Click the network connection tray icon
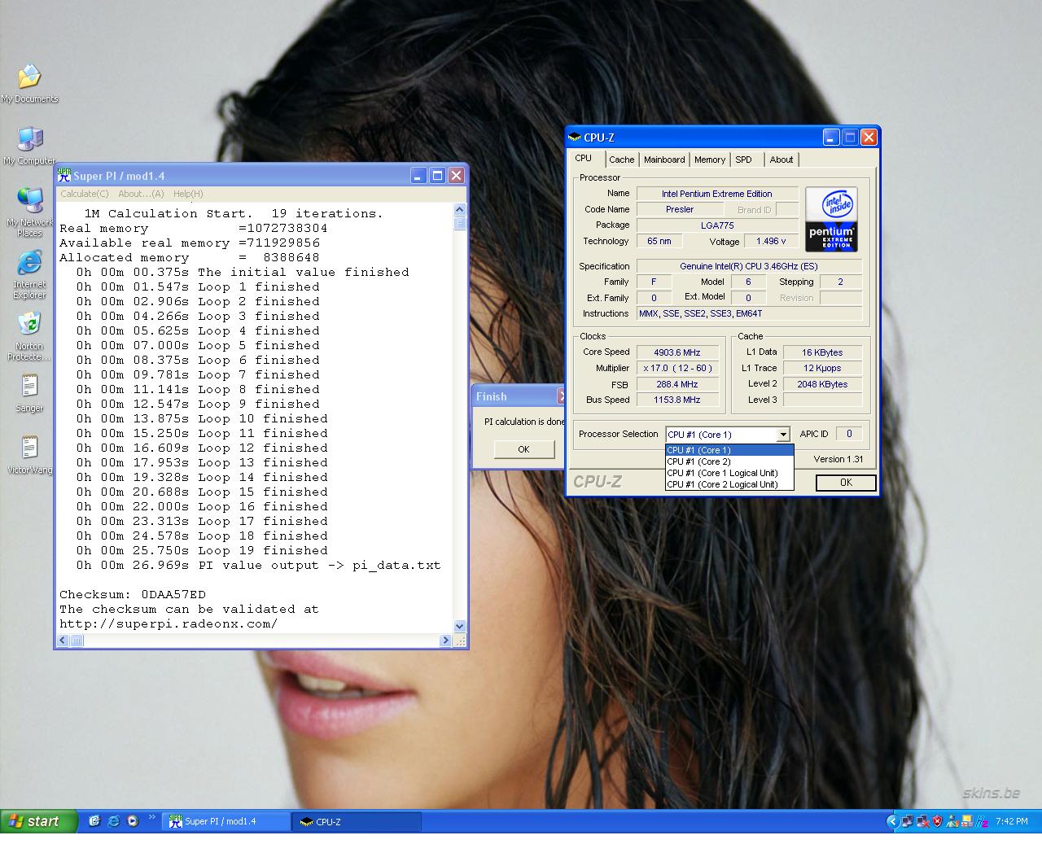 click(908, 821)
